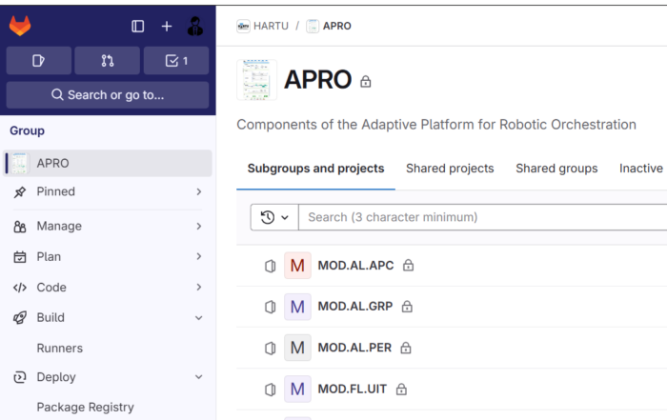
Task: Expand the Code menu
Action: [107, 288]
